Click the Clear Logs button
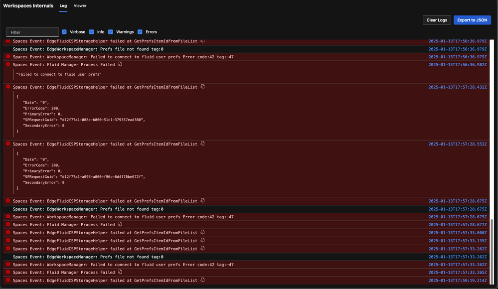Image resolution: width=498 pixels, height=289 pixels. (x=437, y=20)
